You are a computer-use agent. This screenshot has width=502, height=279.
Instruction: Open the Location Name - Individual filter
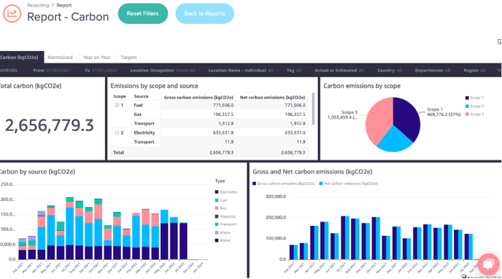(241, 71)
